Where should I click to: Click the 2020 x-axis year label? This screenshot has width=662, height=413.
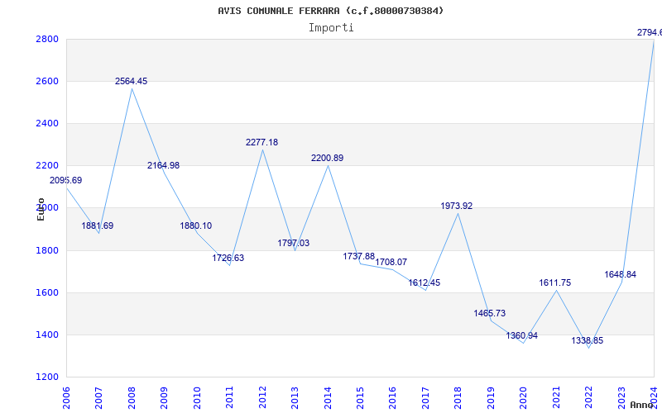524,398
